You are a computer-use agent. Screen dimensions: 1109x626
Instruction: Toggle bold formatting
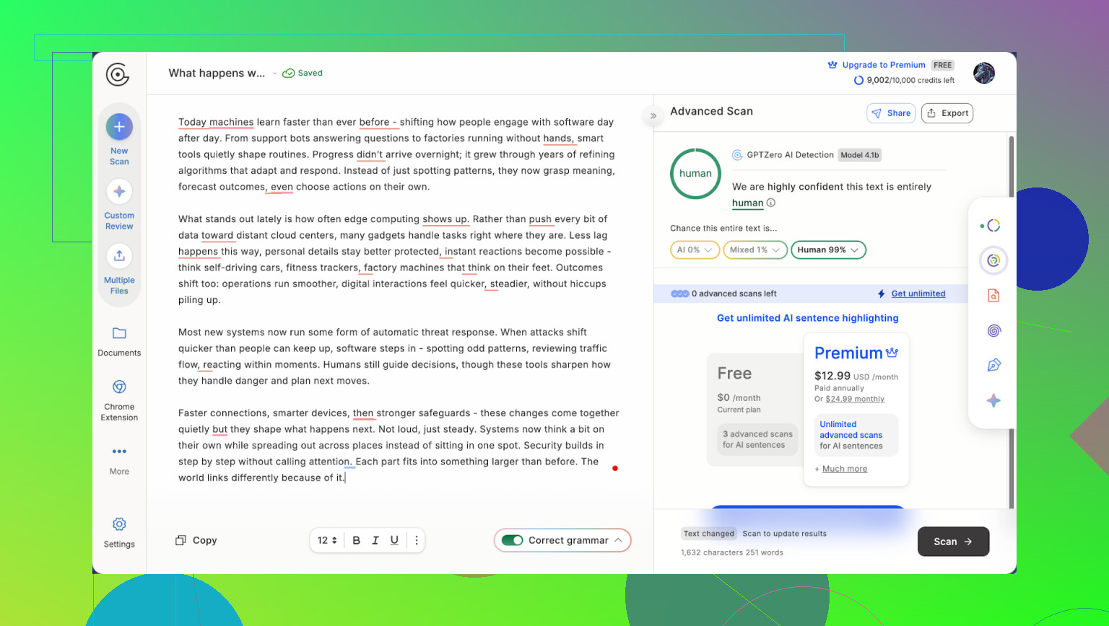click(356, 540)
